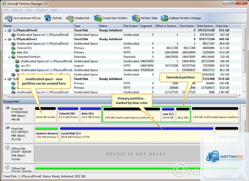Image resolution: width=249 pixels, height=181 pixels.
Task: Select the 38.2 GB unallocated block
Action: click(182, 114)
